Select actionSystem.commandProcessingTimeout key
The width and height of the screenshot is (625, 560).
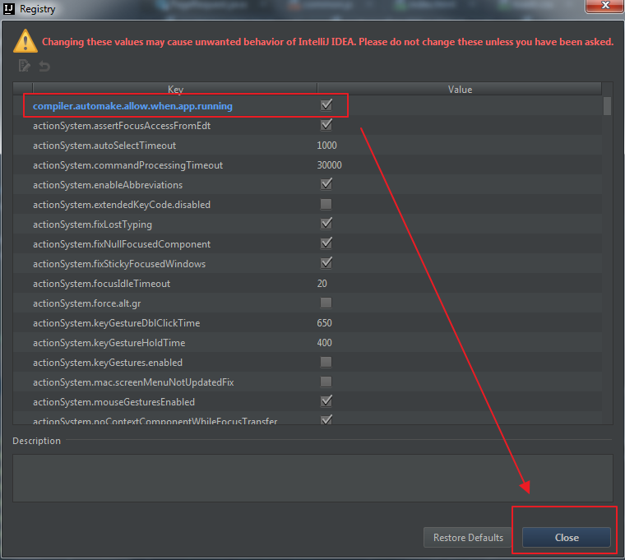pyautogui.click(x=127, y=165)
